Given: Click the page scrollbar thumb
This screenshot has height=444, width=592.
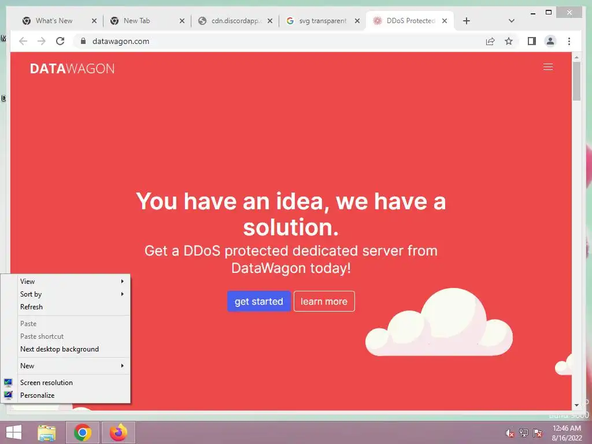Looking at the screenshot, I should click(x=576, y=81).
